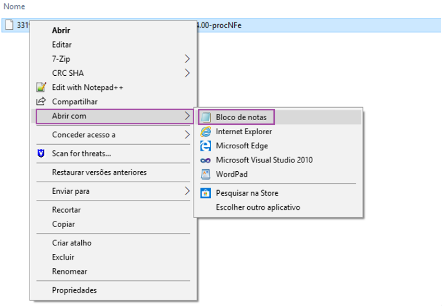Select Recortar from context menu

(113, 210)
